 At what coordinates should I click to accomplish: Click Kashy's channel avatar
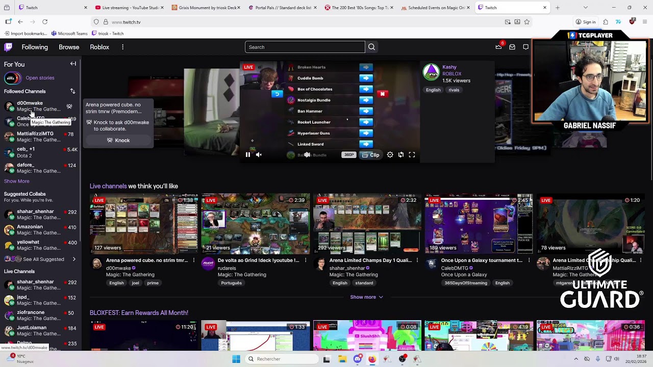pos(431,72)
